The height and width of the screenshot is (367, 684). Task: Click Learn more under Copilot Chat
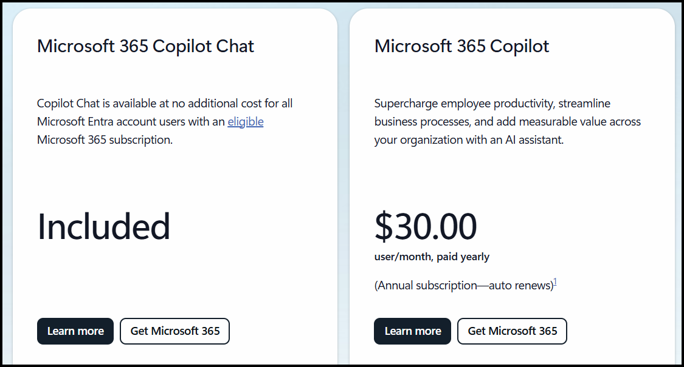(x=75, y=331)
